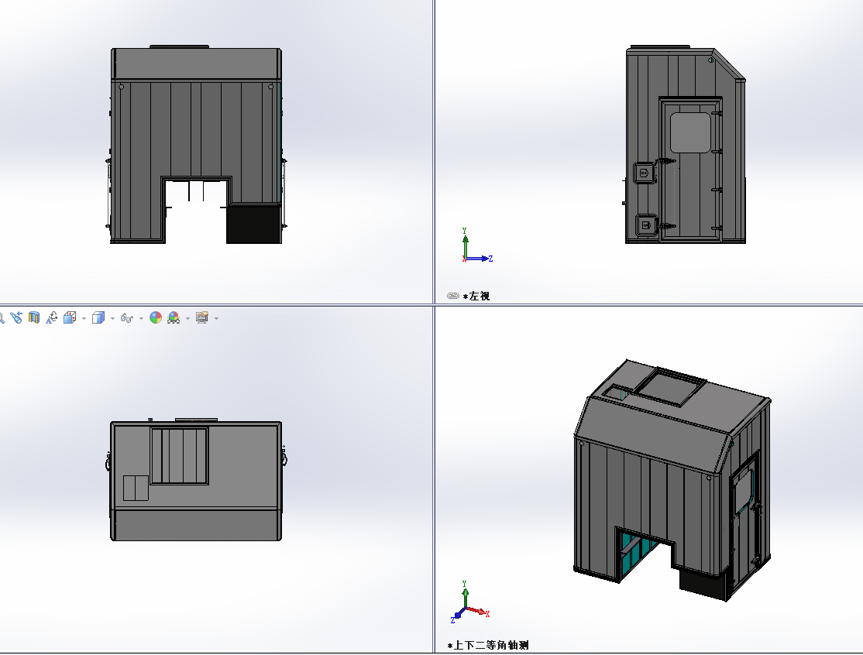
Task: Click the Previous View icon
Action: 16,317
